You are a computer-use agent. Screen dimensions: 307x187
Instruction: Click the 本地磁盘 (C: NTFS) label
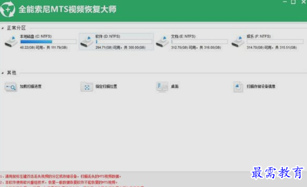[x=36, y=36]
